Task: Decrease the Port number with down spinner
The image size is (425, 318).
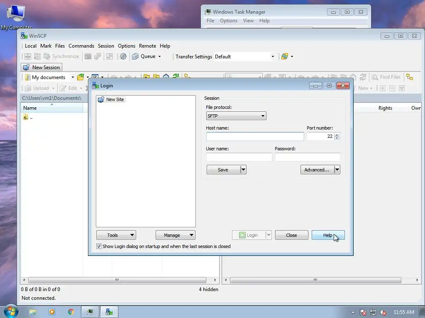Action: (x=337, y=138)
